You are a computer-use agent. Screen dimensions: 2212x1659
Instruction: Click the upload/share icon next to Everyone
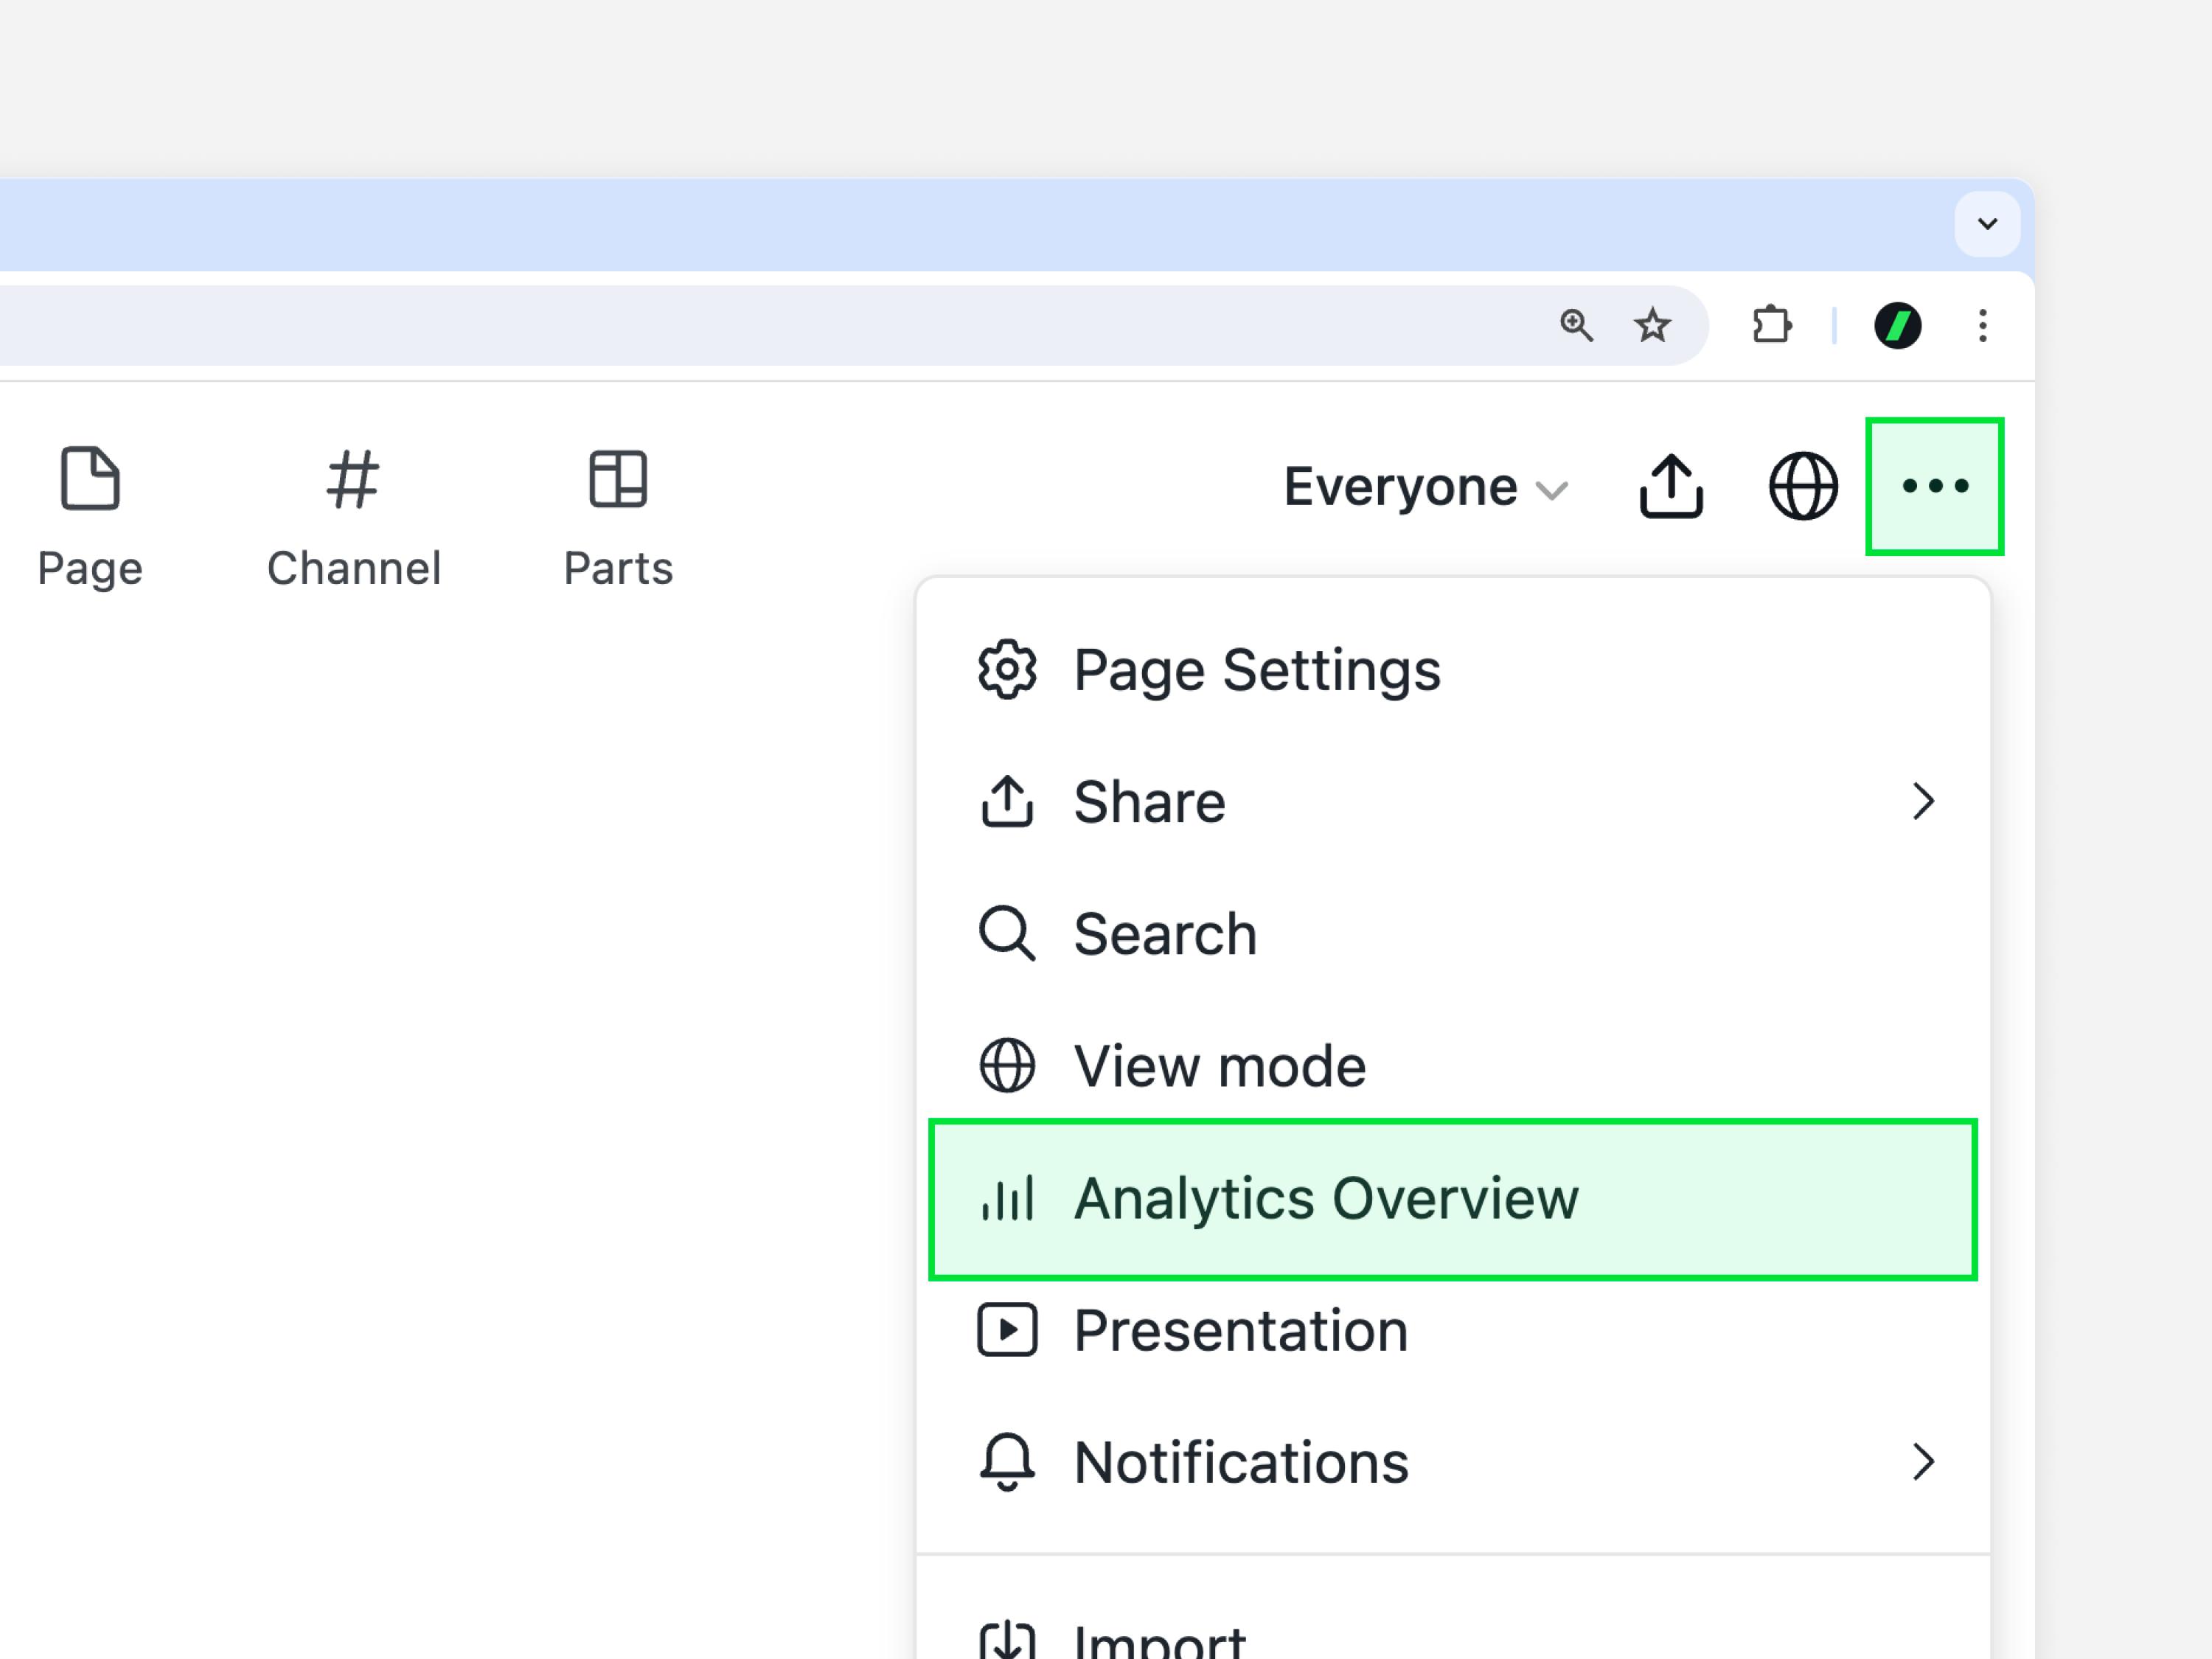[1669, 487]
